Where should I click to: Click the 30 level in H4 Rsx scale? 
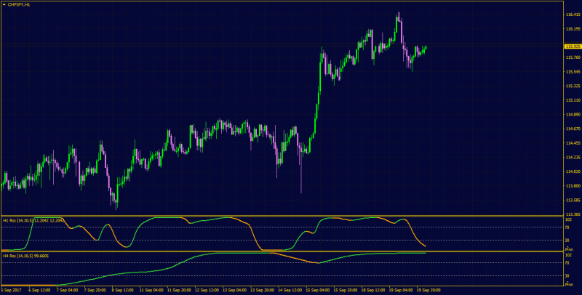click(568, 275)
